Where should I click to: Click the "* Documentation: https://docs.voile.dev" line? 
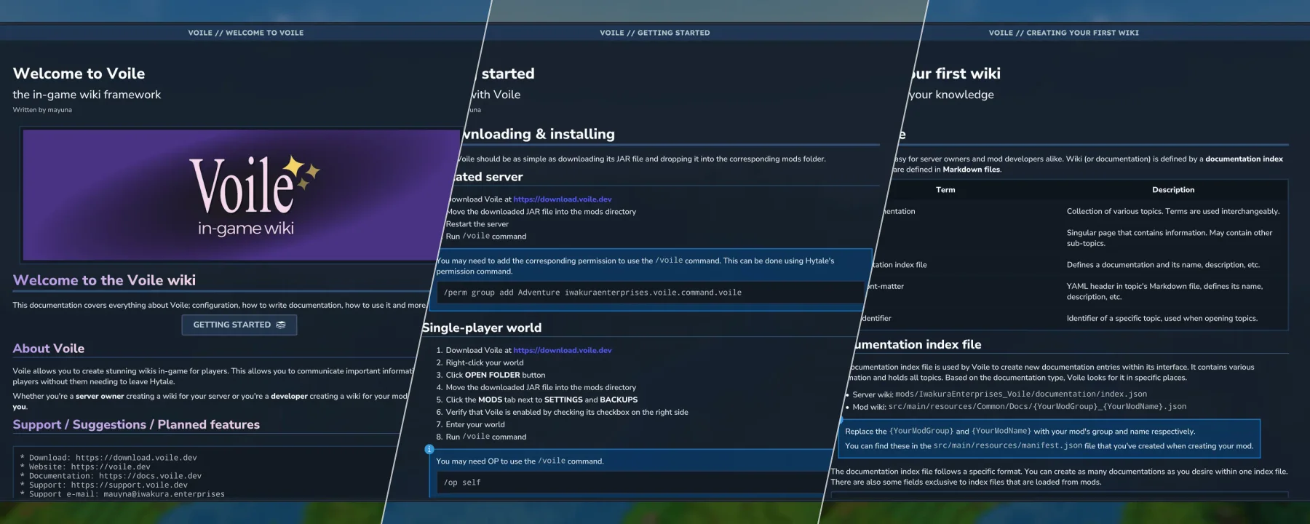click(111, 476)
